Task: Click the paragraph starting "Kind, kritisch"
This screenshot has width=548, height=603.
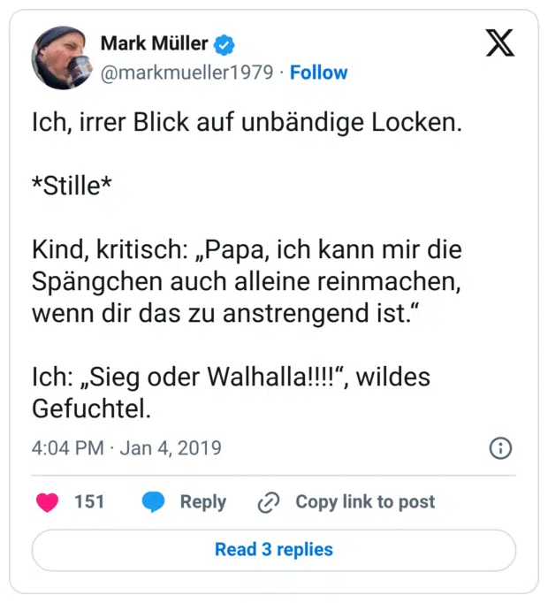Action: click(247, 283)
